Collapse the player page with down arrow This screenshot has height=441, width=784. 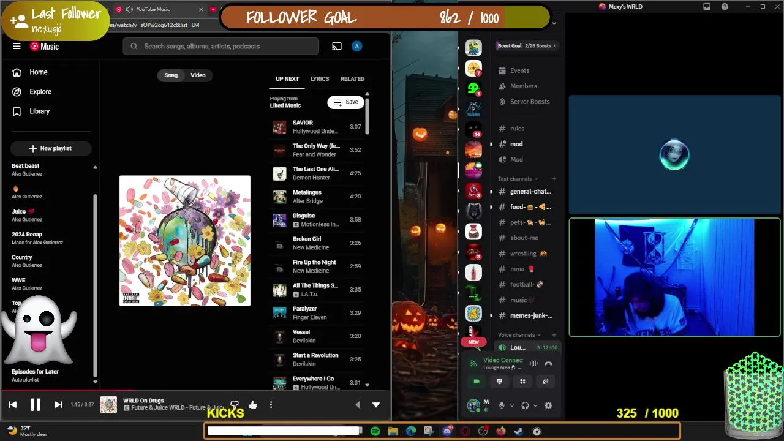pyautogui.click(x=376, y=405)
